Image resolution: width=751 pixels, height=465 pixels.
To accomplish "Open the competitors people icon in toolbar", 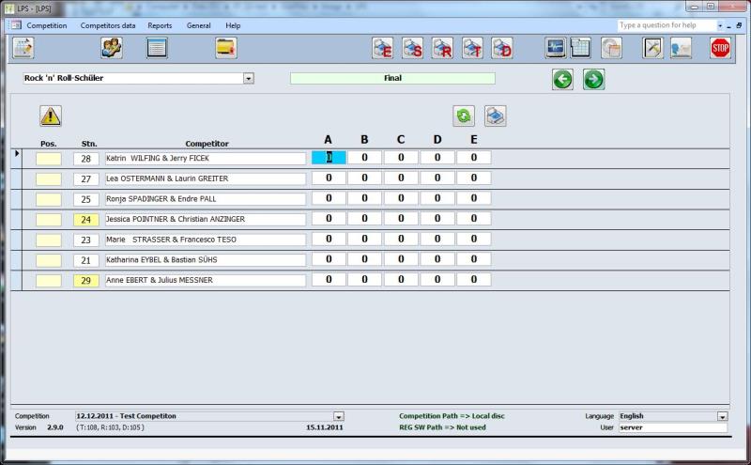I will point(112,48).
